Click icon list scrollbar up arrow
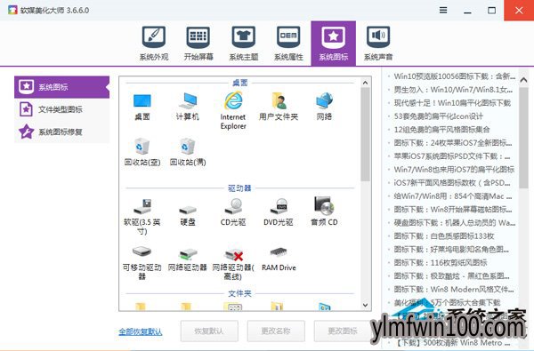The height and width of the screenshot is (351, 534). [365, 83]
